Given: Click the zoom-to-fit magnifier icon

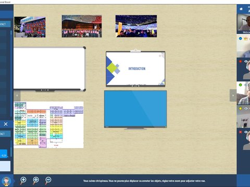Looking at the screenshot, I should pos(35,180).
